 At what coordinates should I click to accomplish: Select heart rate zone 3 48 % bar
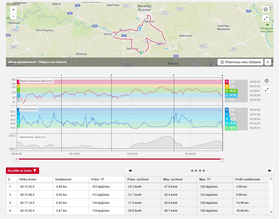[x=231, y=91]
